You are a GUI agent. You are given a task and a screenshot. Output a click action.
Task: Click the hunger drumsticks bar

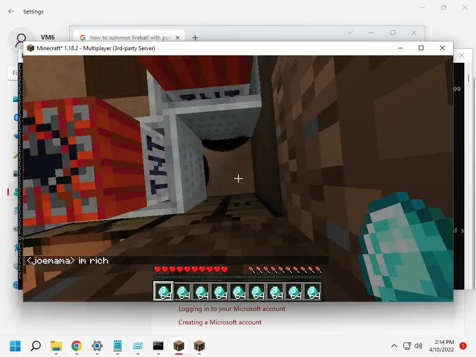pos(285,269)
